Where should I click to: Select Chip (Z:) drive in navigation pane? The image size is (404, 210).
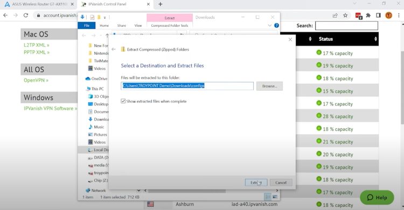(98, 180)
